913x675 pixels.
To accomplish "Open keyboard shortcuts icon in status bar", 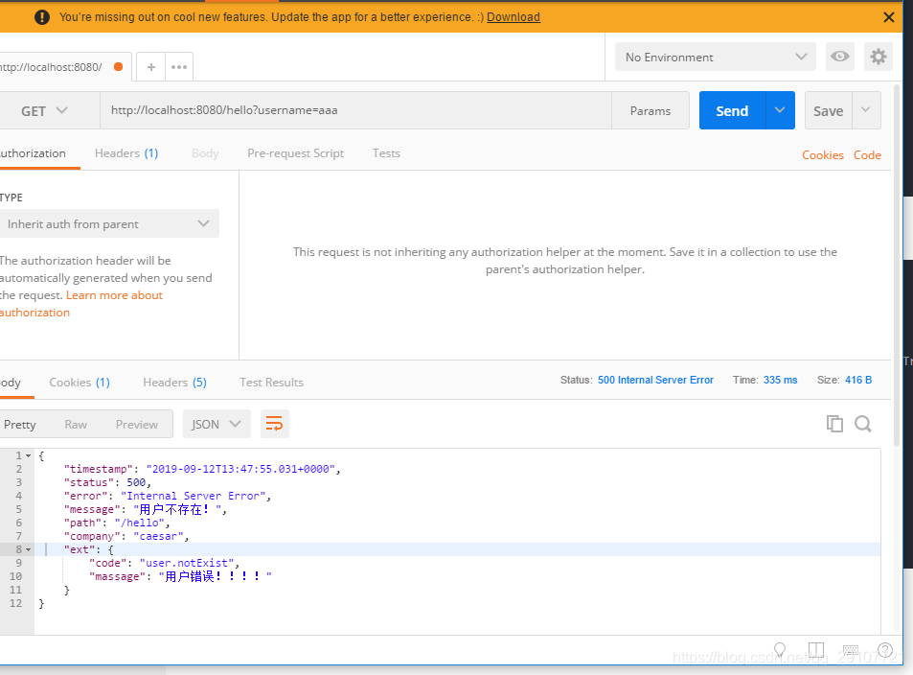I will click(x=851, y=650).
